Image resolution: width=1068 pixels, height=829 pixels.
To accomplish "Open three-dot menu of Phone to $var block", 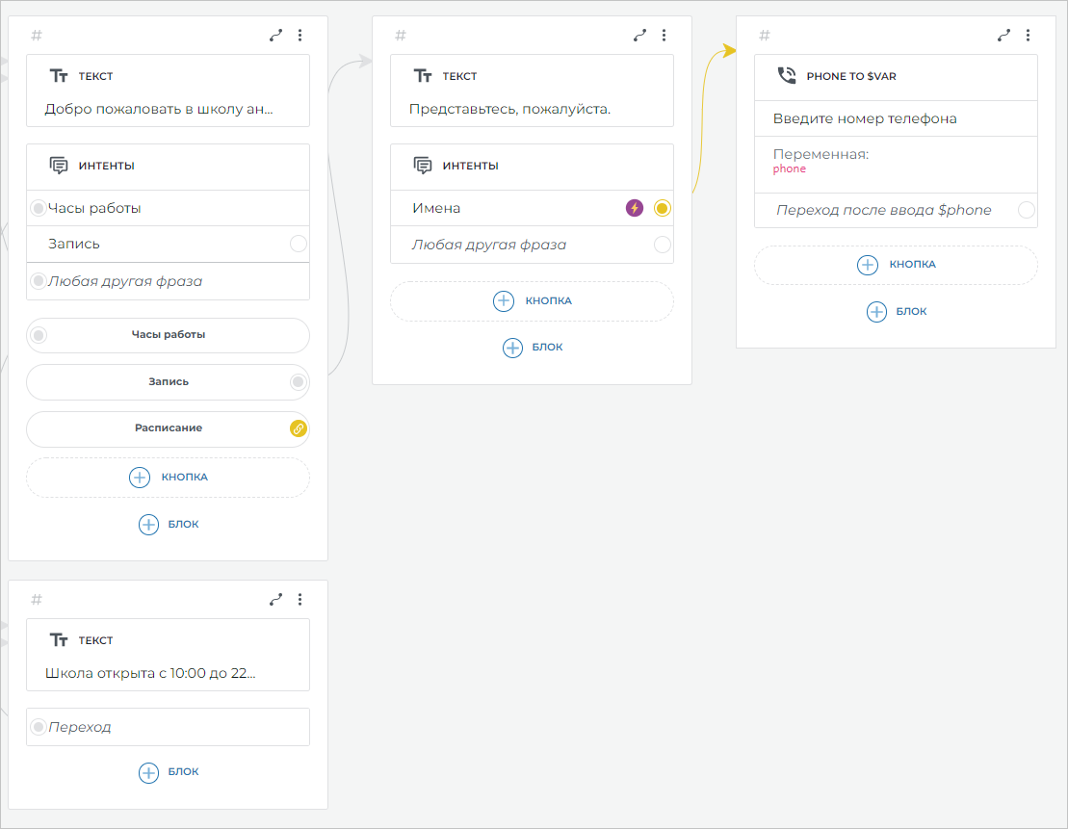I will pyautogui.click(x=1028, y=36).
